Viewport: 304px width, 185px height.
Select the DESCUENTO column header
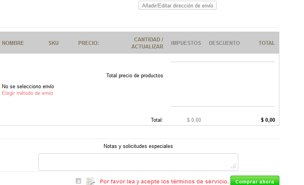pos(224,43)
